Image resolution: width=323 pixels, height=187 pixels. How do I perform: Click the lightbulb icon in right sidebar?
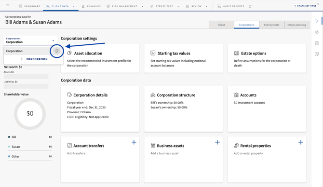(317, 21)
